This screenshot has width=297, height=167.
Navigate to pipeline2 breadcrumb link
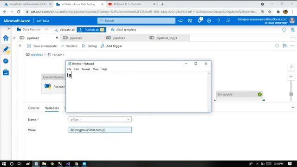click(x=37, y=55)
